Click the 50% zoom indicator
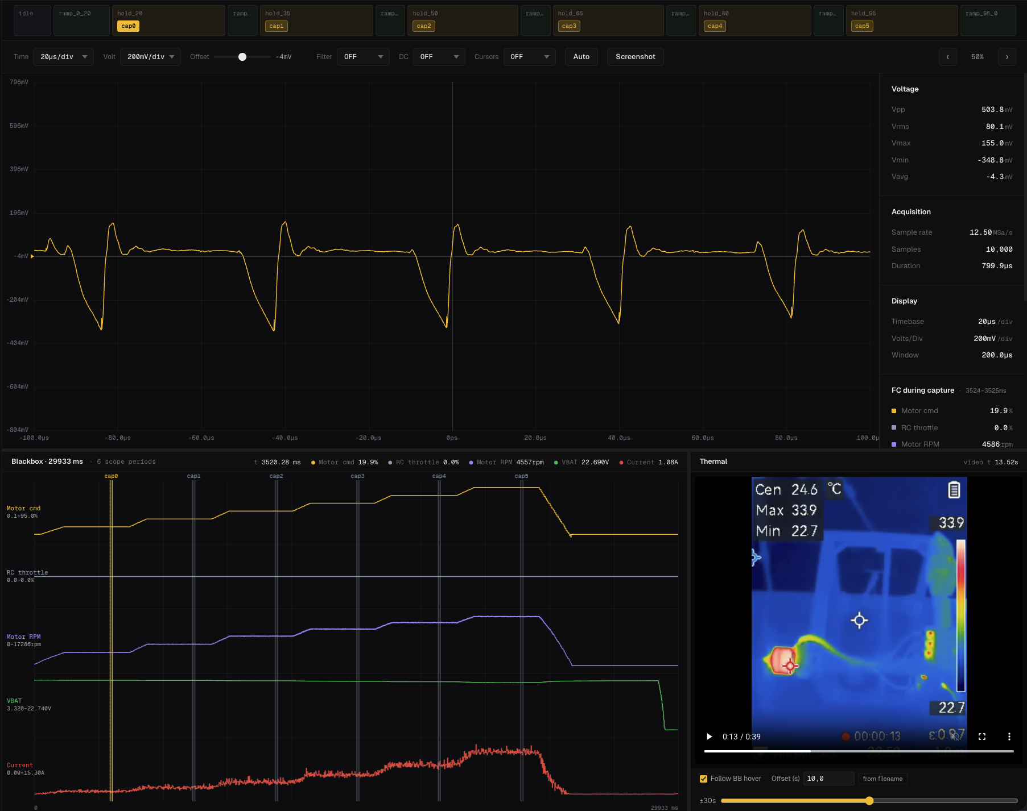This screenshot has height=811, width=1027. coord(977,57)
